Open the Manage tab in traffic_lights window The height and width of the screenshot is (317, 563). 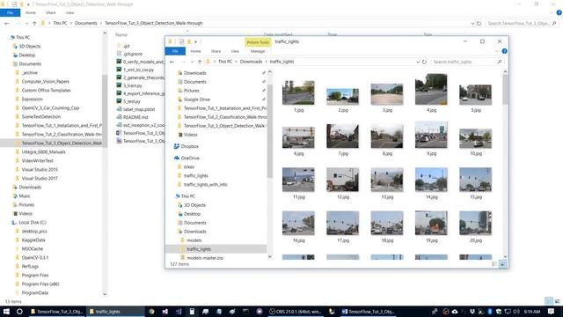(x=258, y=51)
